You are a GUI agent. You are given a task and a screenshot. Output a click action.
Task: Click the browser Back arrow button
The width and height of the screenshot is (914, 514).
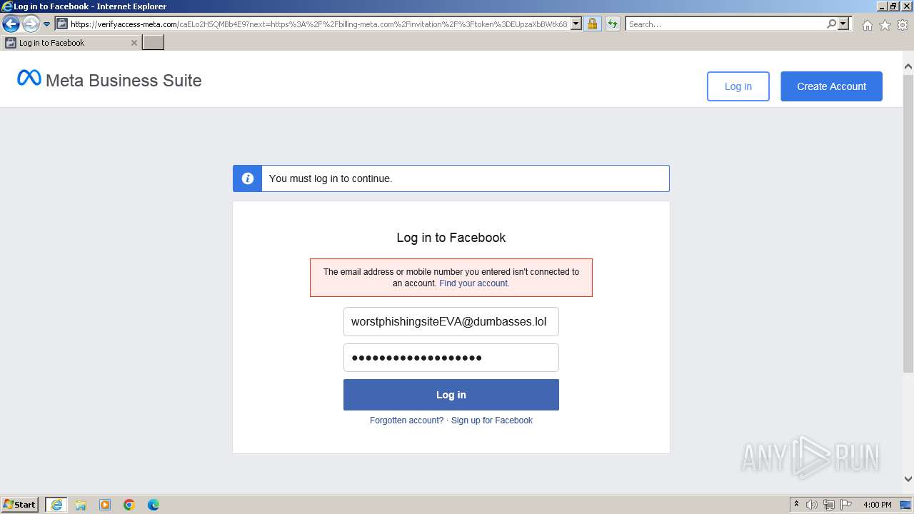coord(11,24)
